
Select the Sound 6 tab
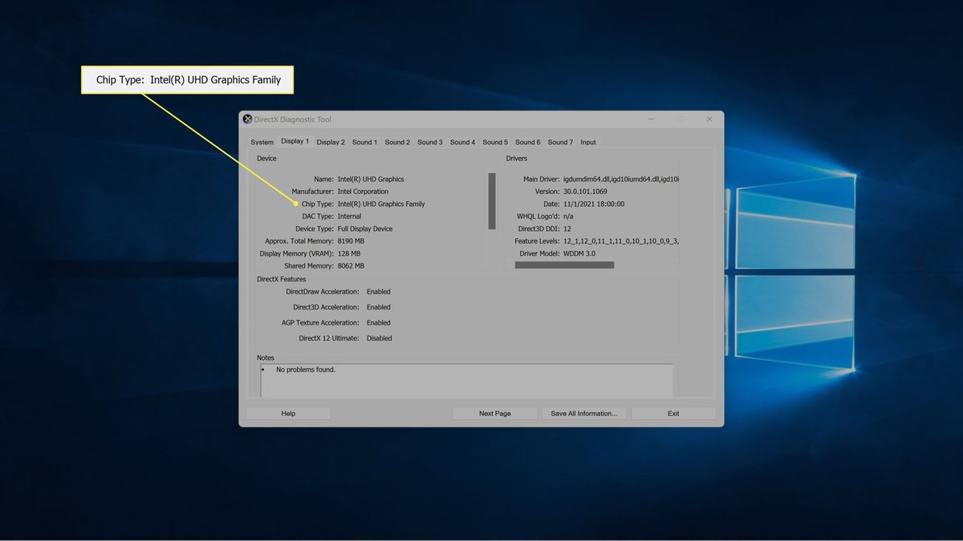(527, 142)
